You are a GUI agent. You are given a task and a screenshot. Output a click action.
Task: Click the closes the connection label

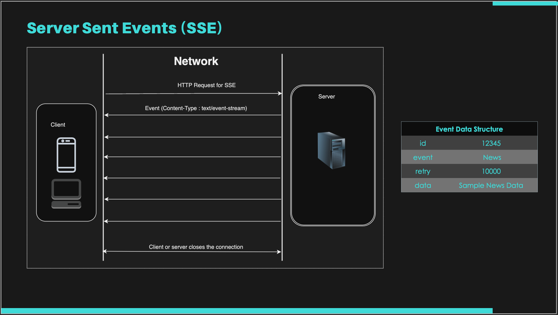[196, 247]
